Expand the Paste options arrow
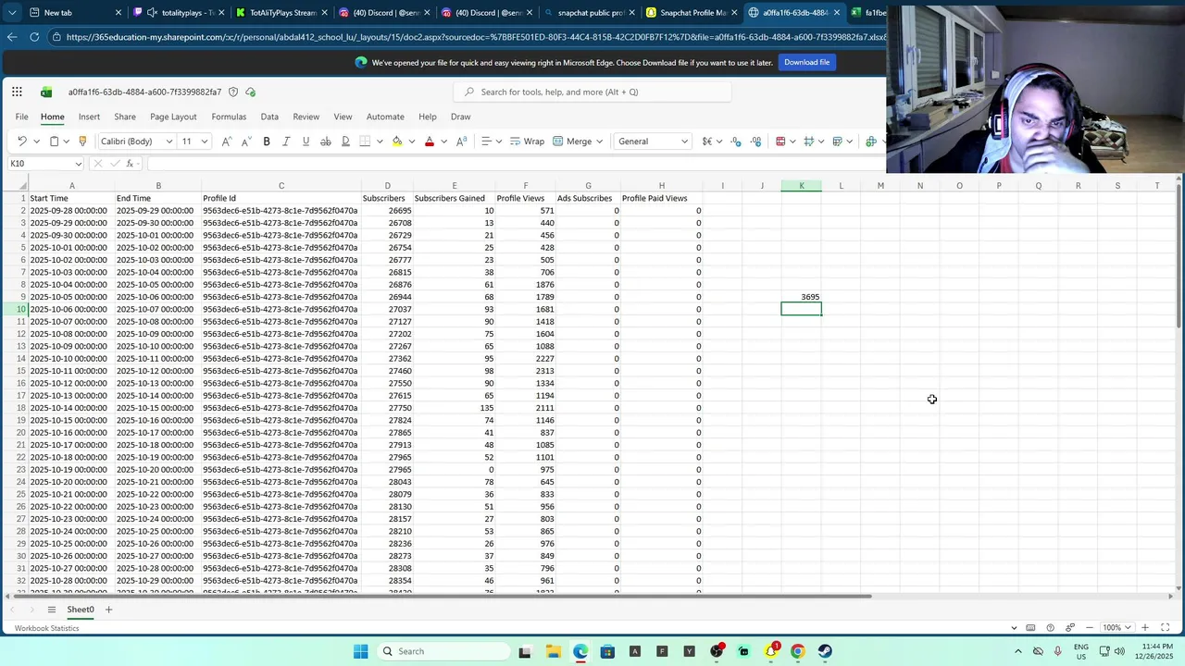This screenshot has height=666, width=1185. tap(67, 142)
